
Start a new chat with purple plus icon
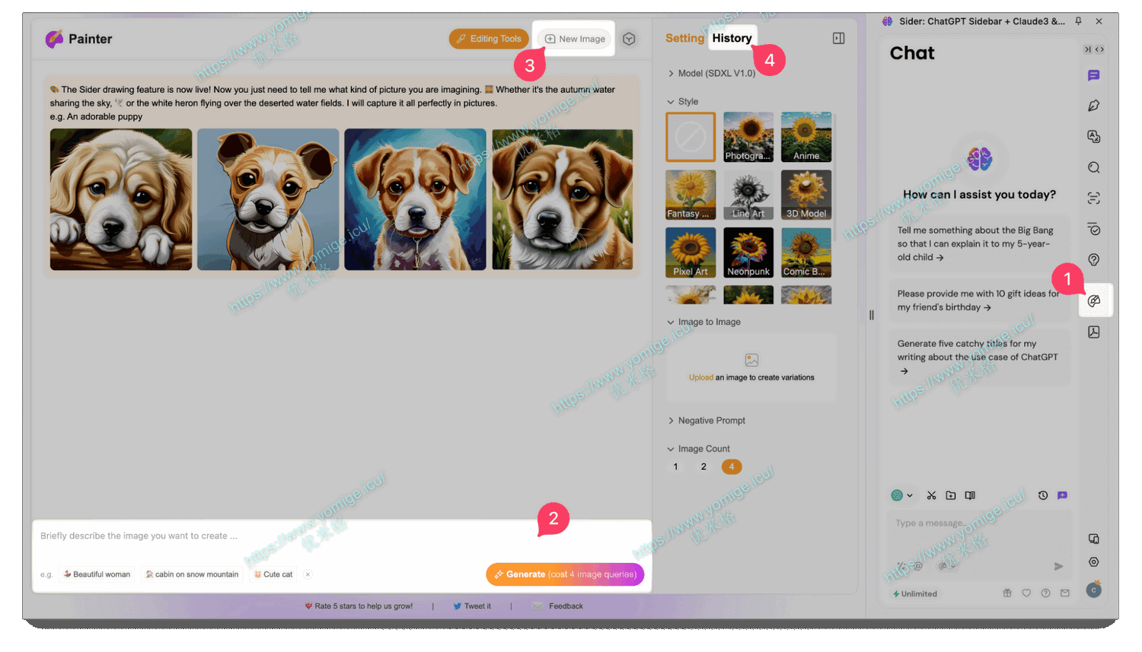1063,495
